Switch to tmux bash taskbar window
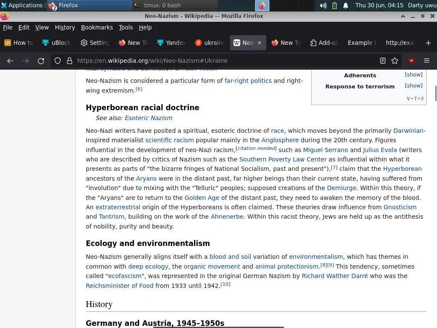This screenshot has width=437, height=328. pos(175,5)
